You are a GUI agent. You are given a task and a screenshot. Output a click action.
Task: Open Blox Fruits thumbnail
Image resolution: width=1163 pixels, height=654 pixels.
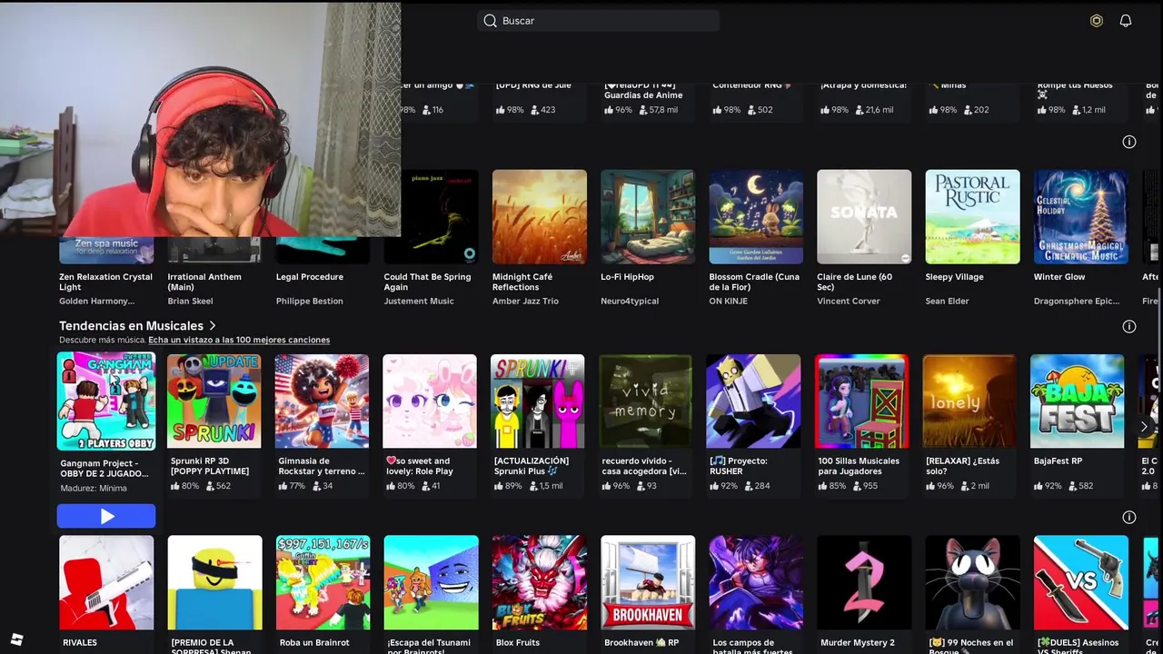pos(540,583)
